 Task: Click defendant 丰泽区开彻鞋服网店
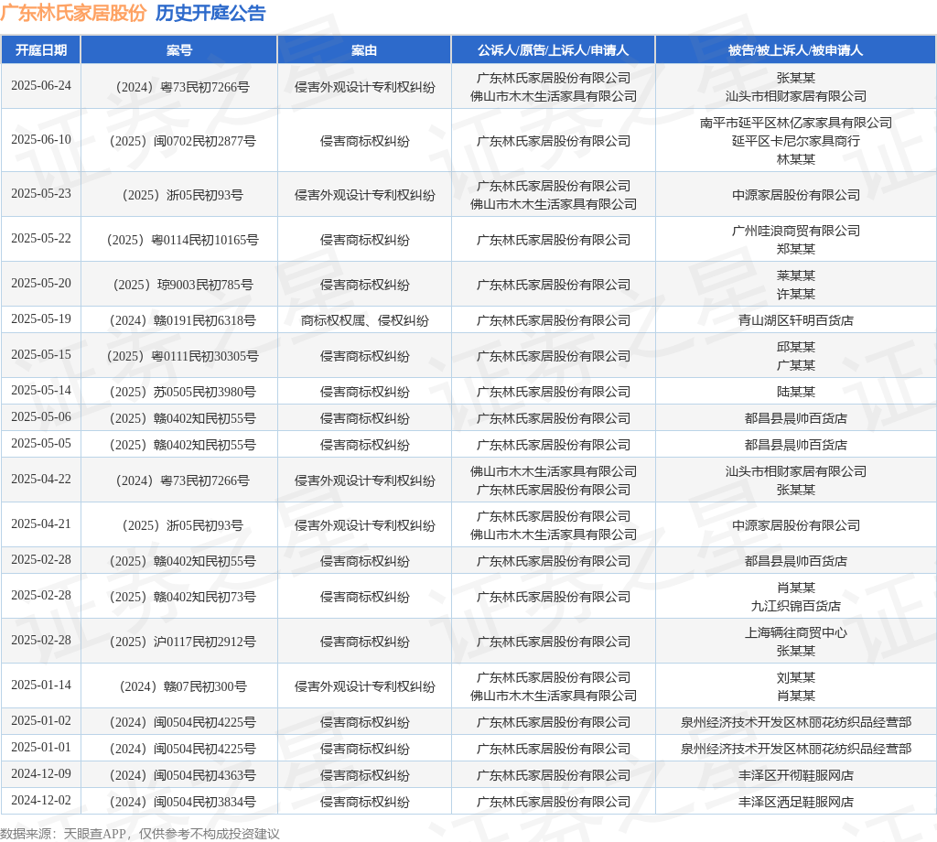pos(795,776)
